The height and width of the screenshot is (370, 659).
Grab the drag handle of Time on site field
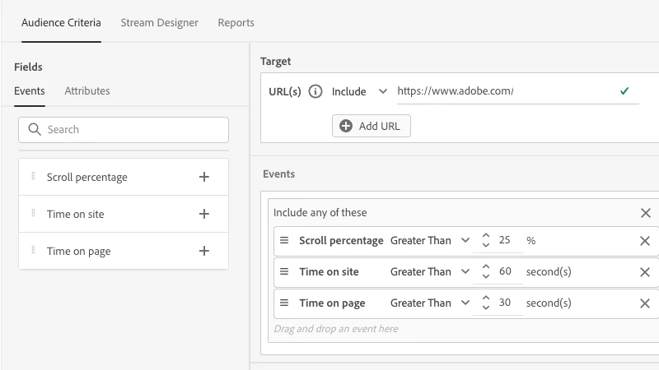click(33, 213)
